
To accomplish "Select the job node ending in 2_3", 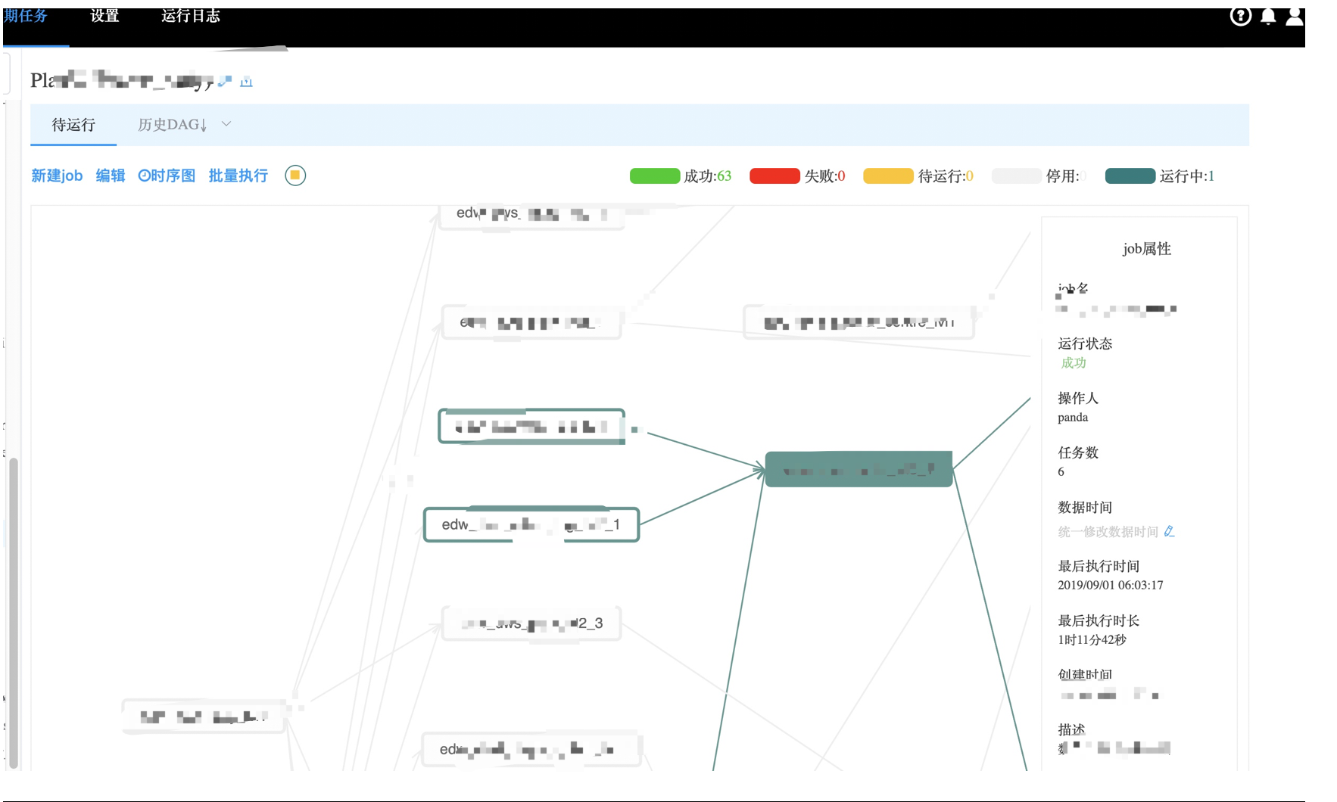I will (531, 623).
